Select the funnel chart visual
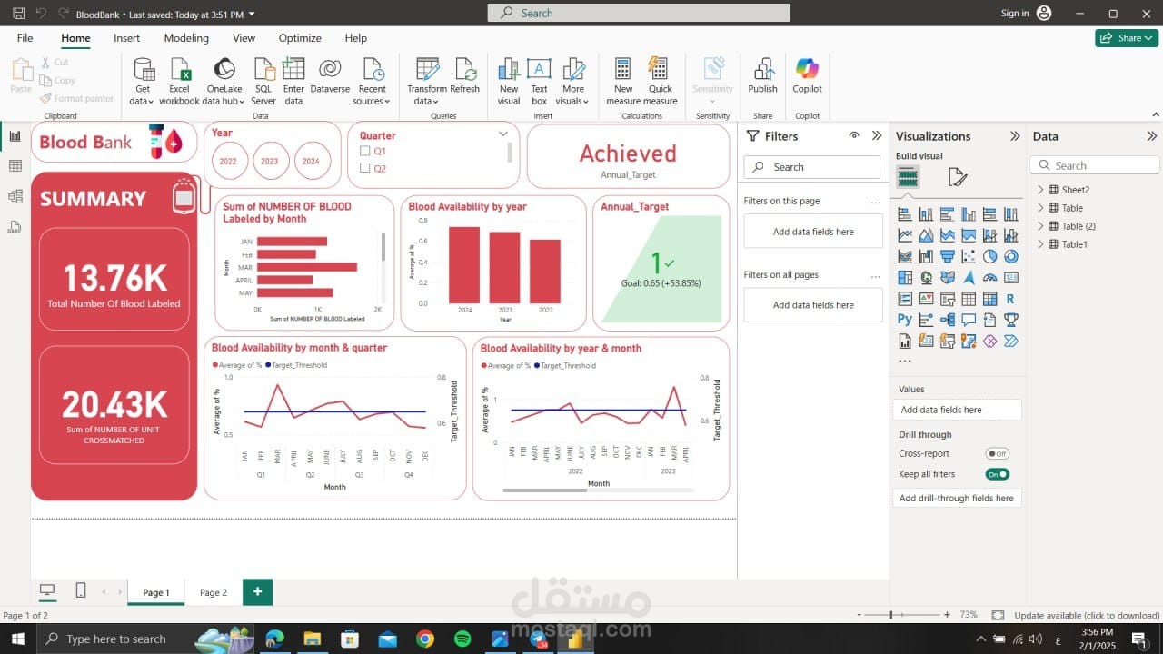Screen dimensions: 1163x654 tap(948, 256)
